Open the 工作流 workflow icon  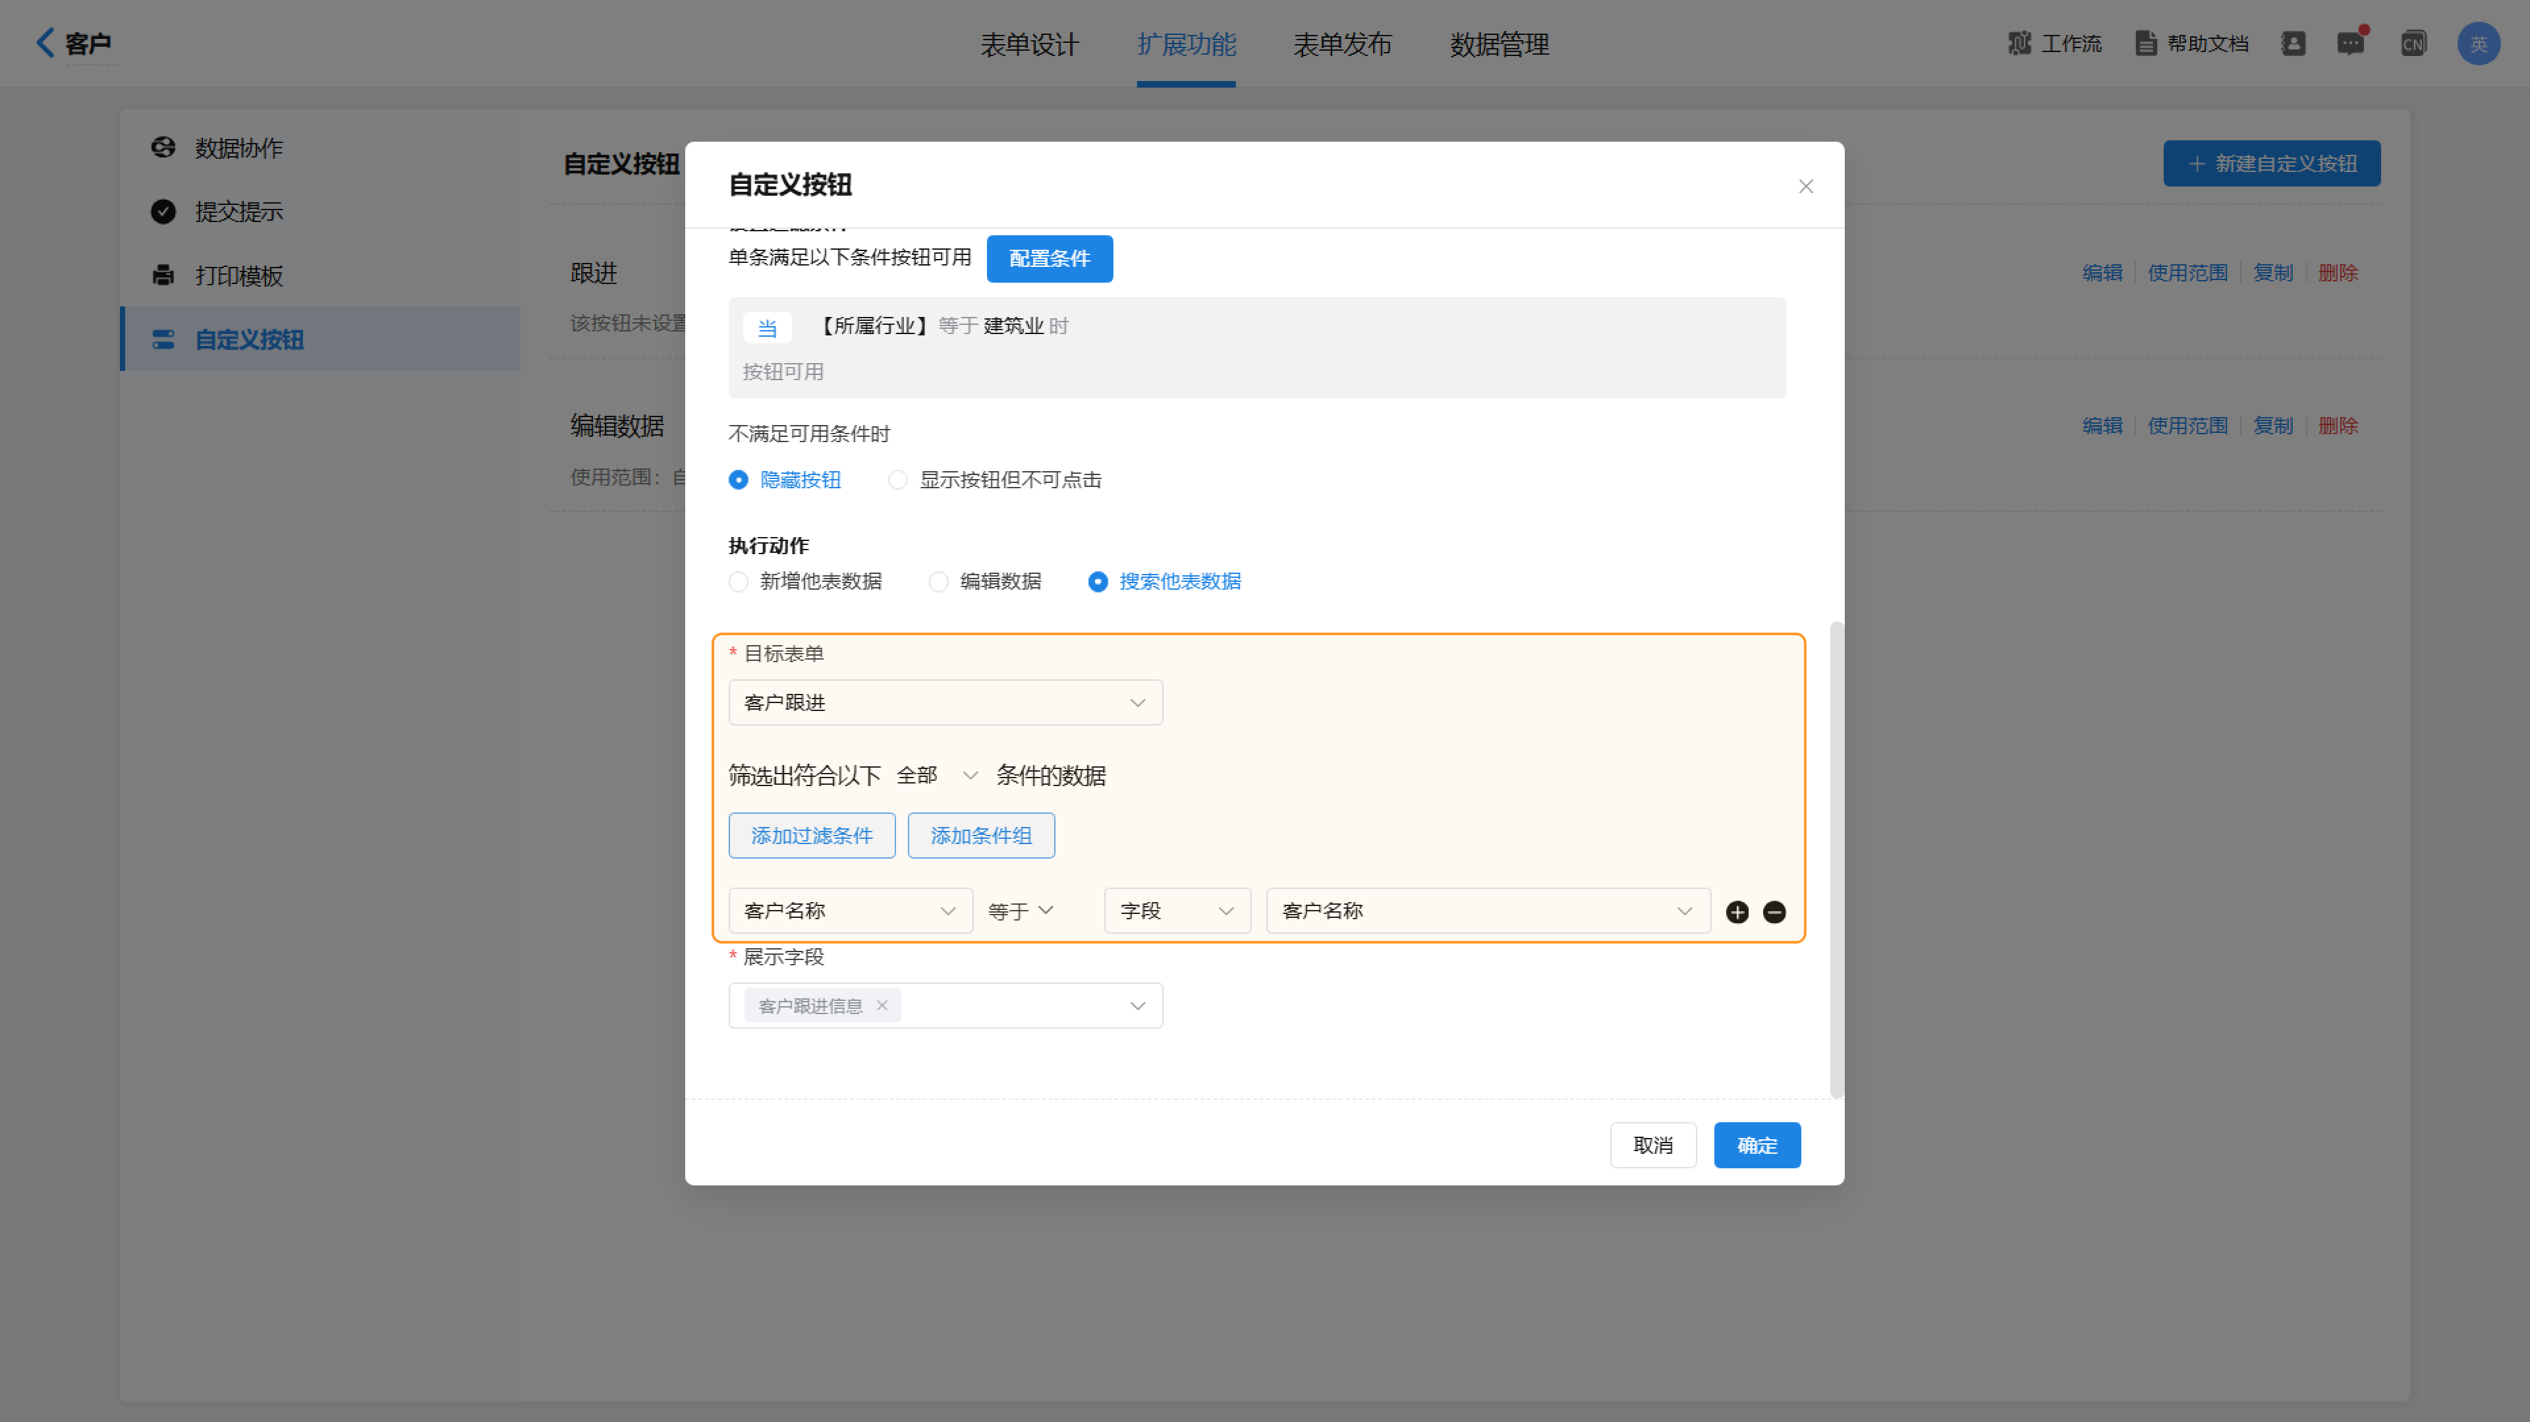(x=2019, y=43)
